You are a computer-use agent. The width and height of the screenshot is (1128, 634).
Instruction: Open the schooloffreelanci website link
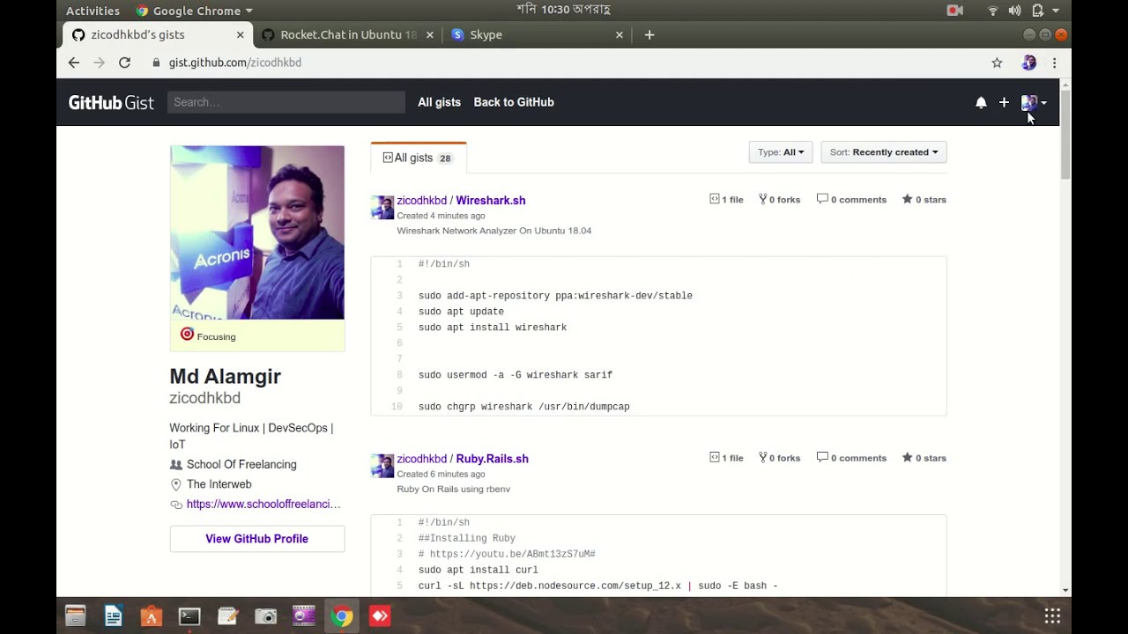[x=263, y=505]
